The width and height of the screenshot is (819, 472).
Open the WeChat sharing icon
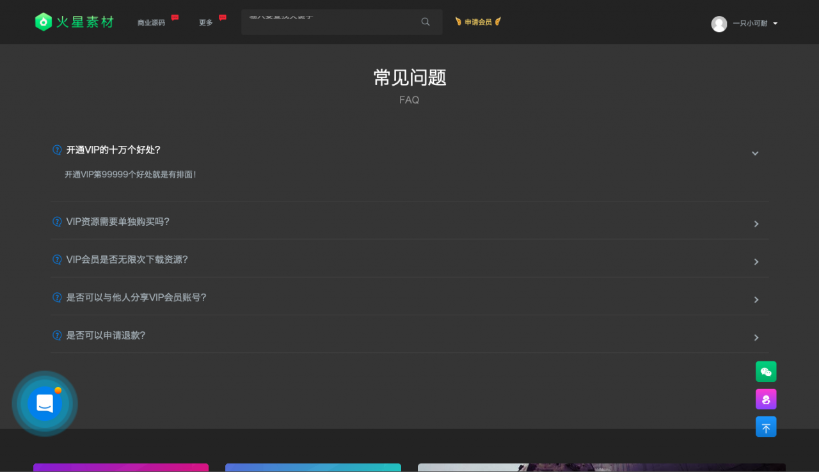[x=766, y=371]
